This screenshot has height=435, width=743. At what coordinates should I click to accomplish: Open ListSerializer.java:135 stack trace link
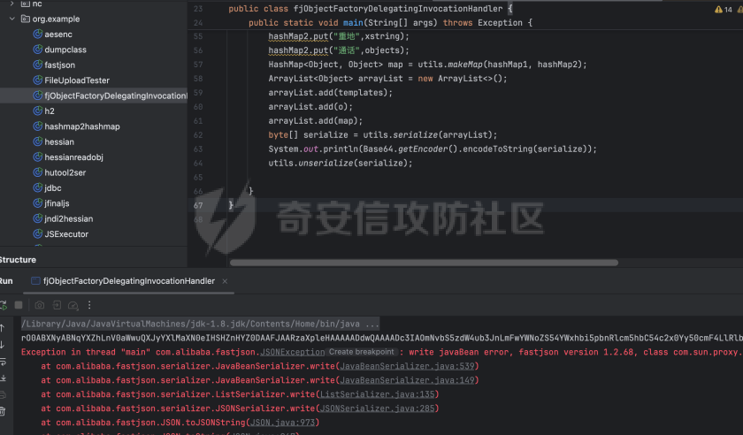coord(377,394)
